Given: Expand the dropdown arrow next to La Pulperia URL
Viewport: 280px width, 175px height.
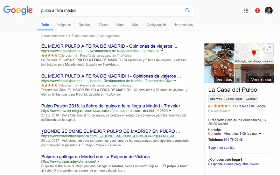Looking at the screenshot, I should coord(162,51).
